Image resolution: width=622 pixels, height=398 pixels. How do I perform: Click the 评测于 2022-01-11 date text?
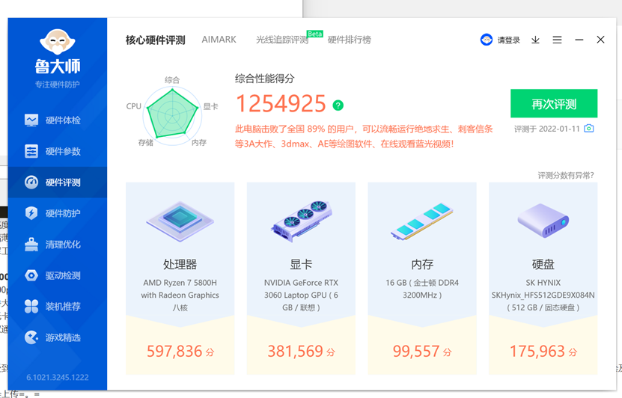click(x=546, y=129)
